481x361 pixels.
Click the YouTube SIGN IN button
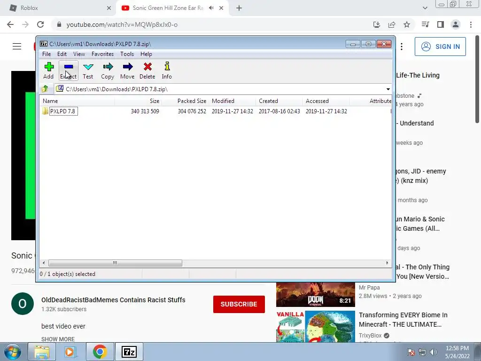pos(440,47)
